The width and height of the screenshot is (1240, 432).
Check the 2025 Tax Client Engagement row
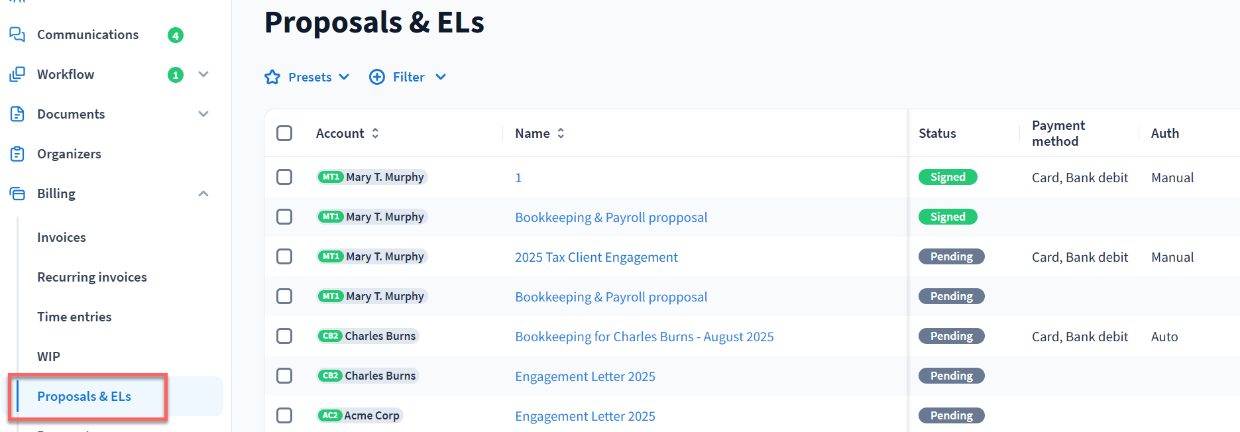284,256
